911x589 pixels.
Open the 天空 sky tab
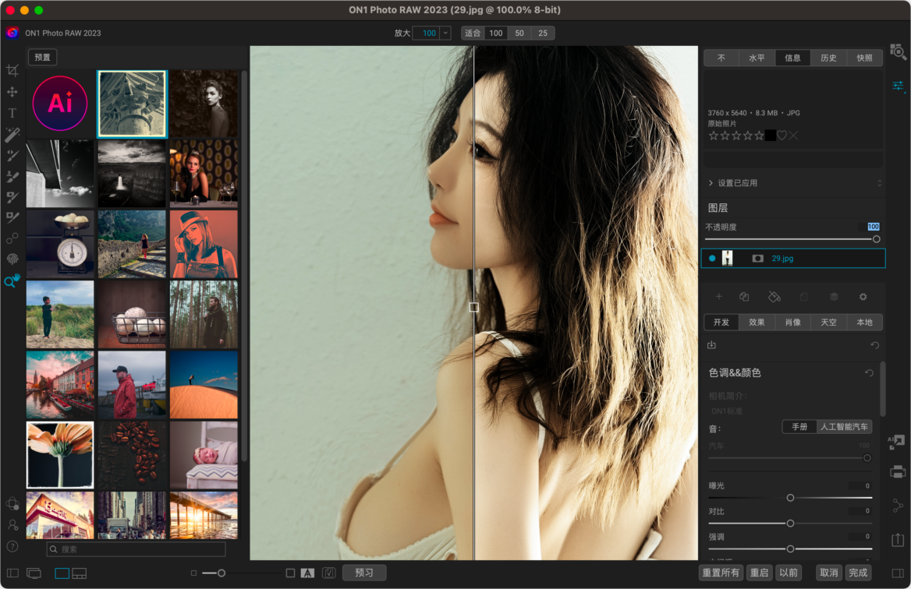click(x=828, y=322)
